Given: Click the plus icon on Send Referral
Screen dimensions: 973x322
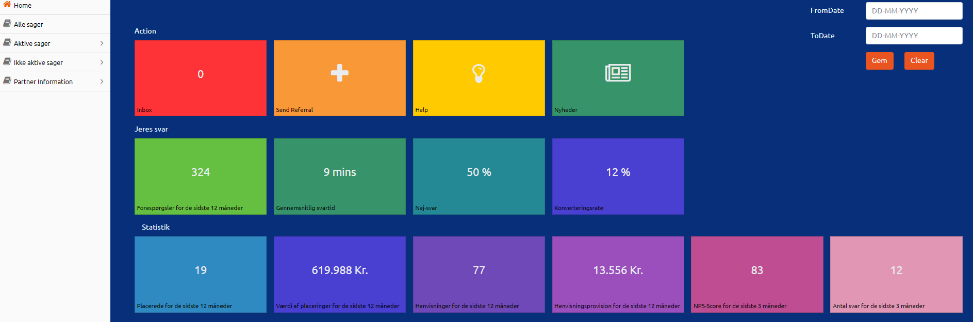Looking at the screenshot, I should click(339, 73).
